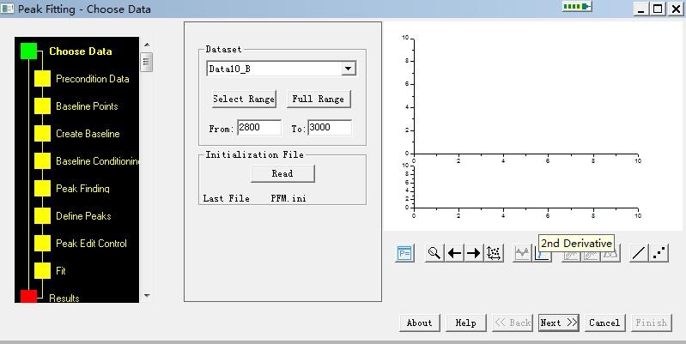The height and width of the screenshot is (344, 686).
Task: Click the yellow square beside Peak Finding
Action: 42,189
